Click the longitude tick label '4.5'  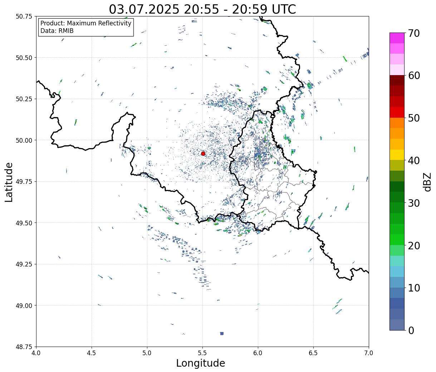(92, 353)
